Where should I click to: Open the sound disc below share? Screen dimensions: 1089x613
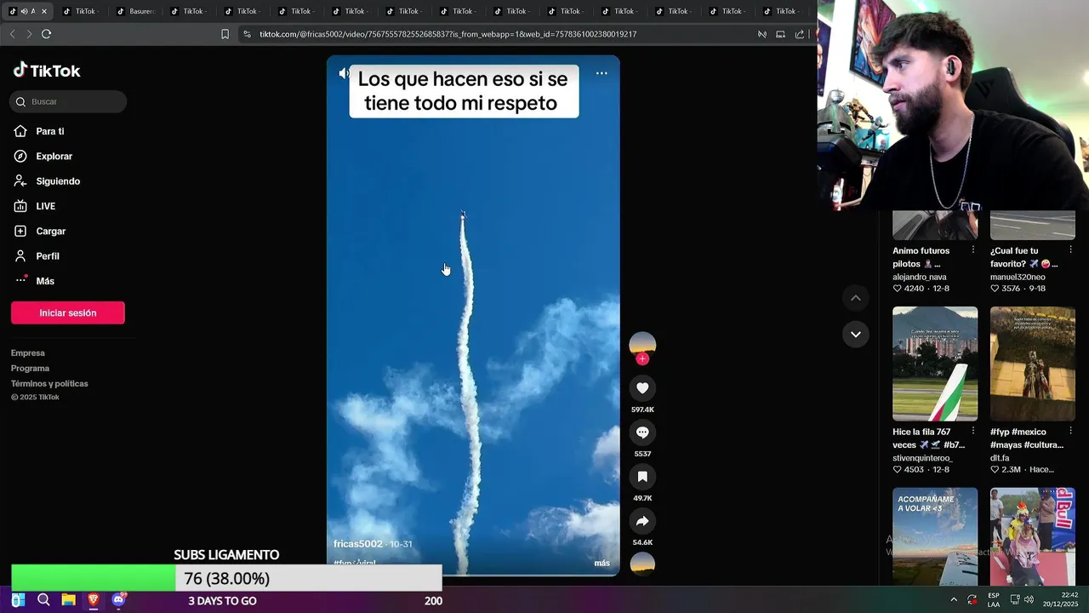tap(642, 564)
